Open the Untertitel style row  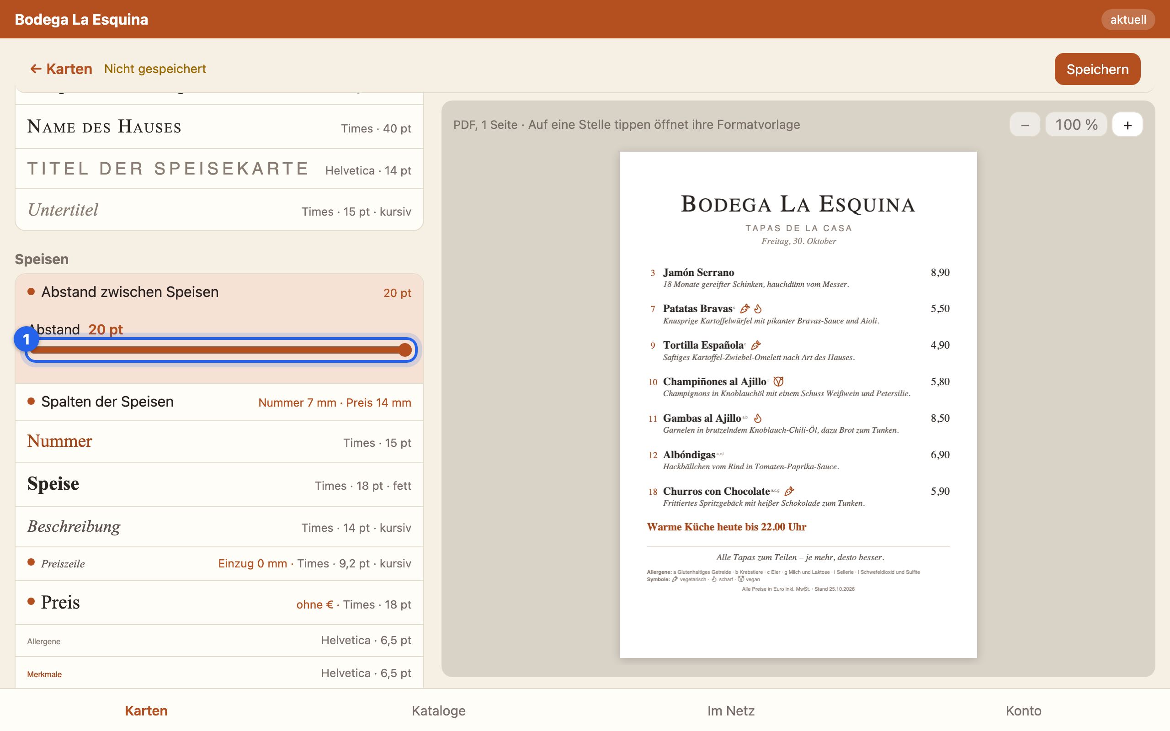tap(219, 210)
